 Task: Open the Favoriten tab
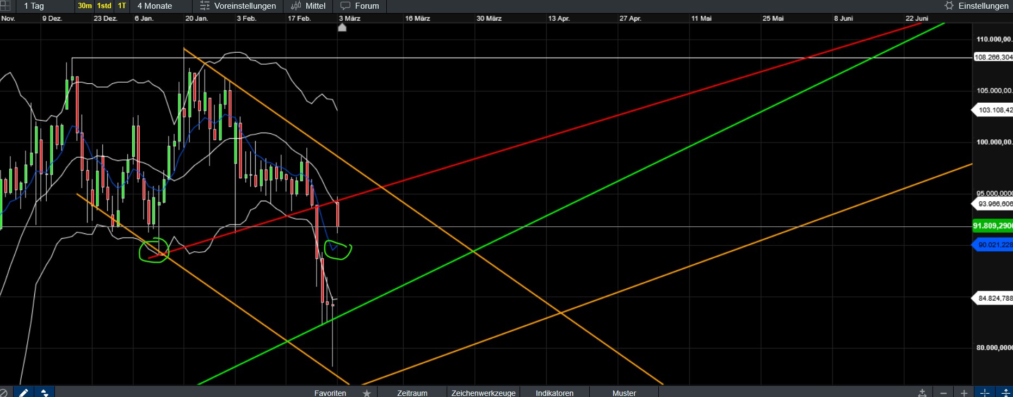(330, 393)
